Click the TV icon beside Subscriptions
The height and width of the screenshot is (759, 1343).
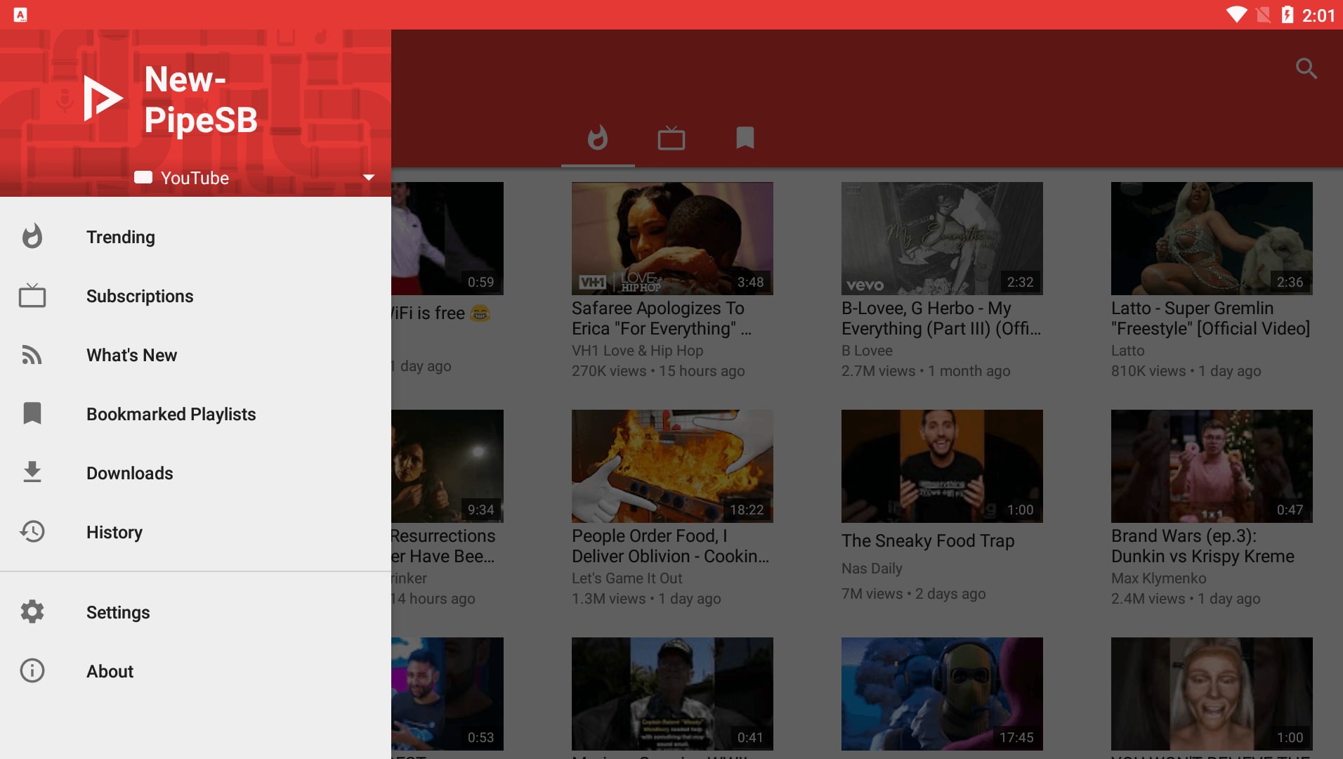point(32,296)
